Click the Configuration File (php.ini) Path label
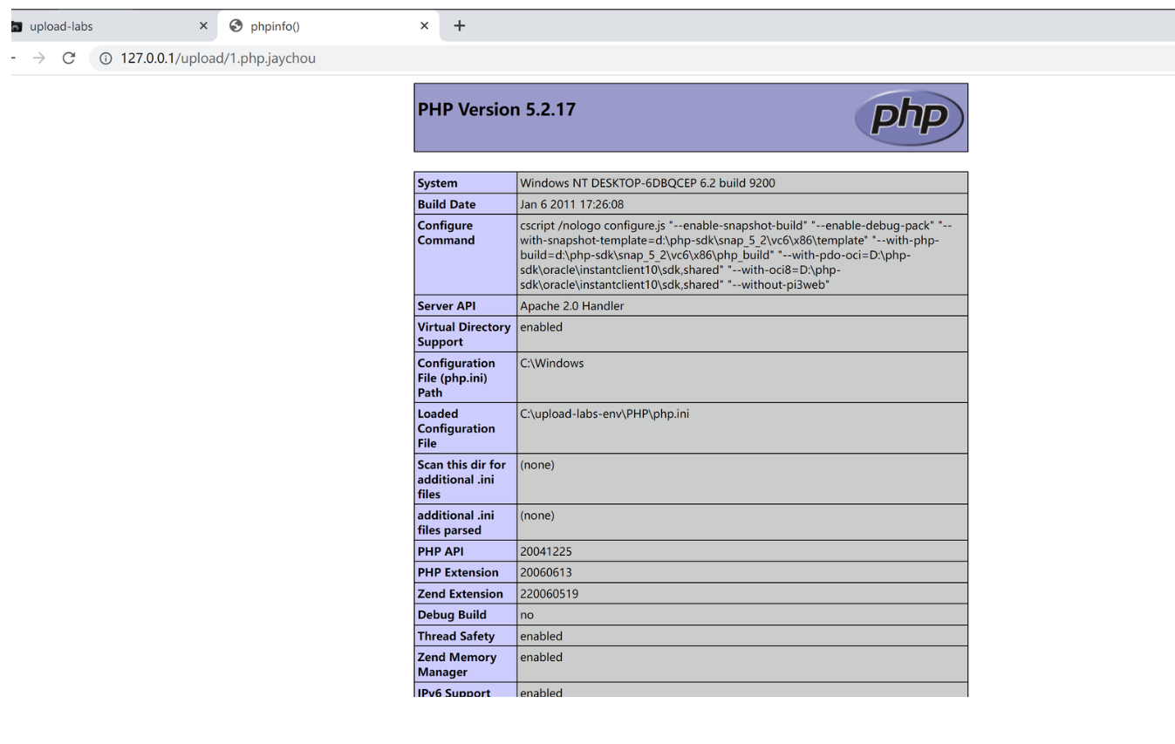Viewport: 1175px width, 744px height. (456, 378)
